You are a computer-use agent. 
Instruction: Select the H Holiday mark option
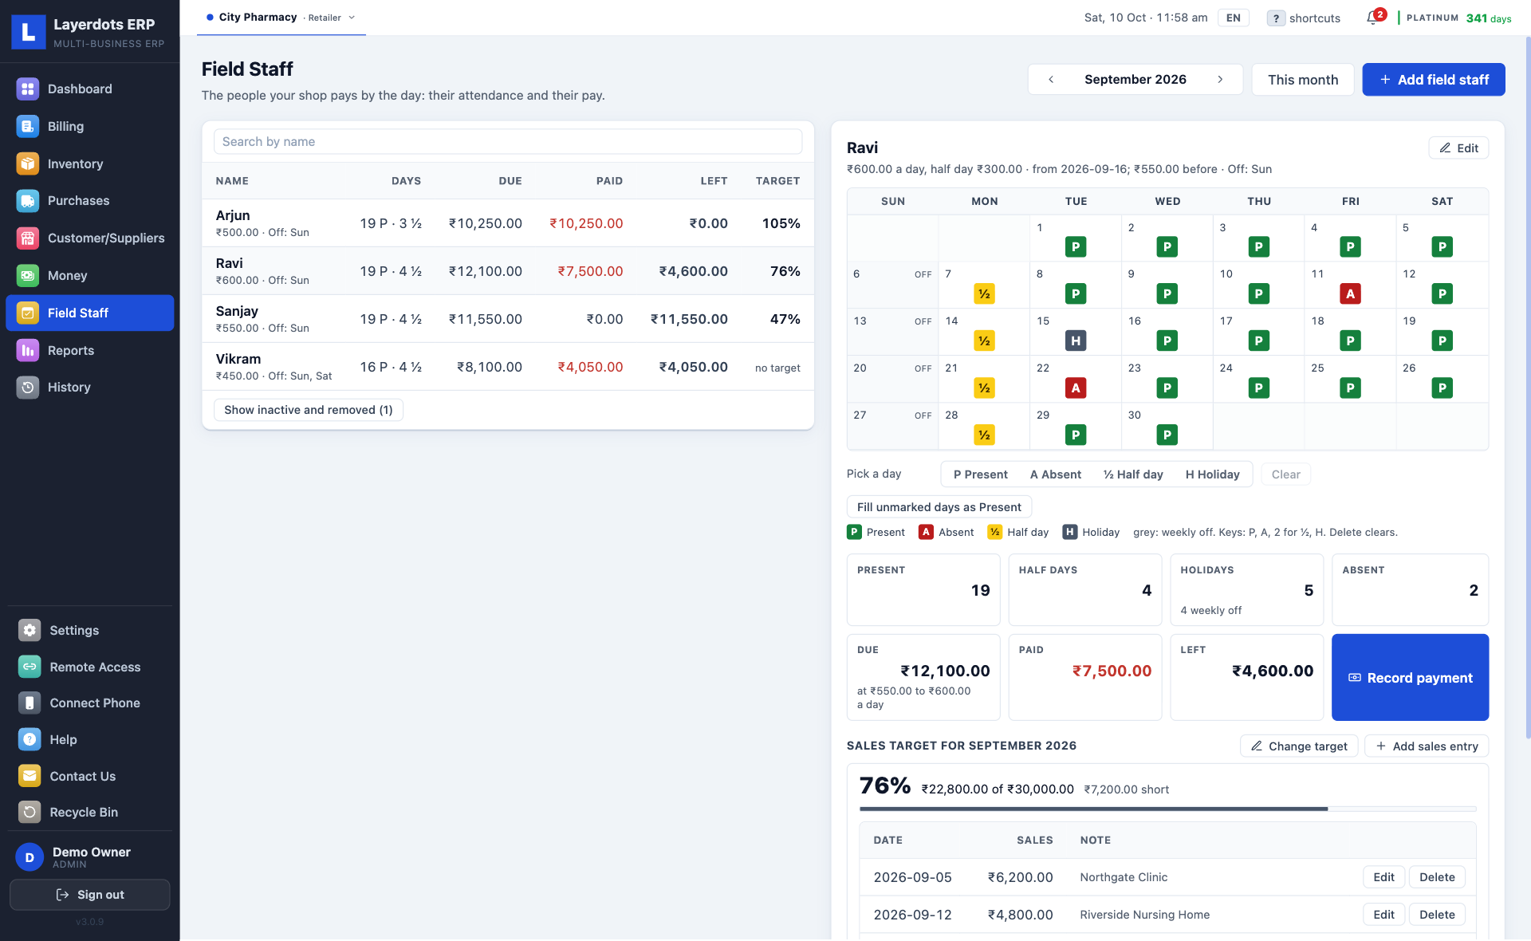(1212, 474)
